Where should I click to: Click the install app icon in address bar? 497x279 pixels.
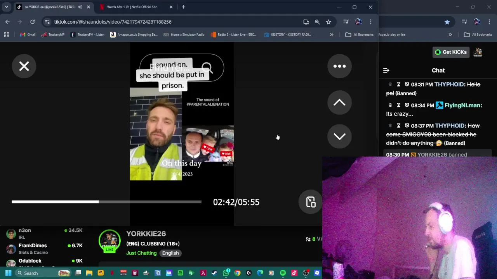point(306,22)
